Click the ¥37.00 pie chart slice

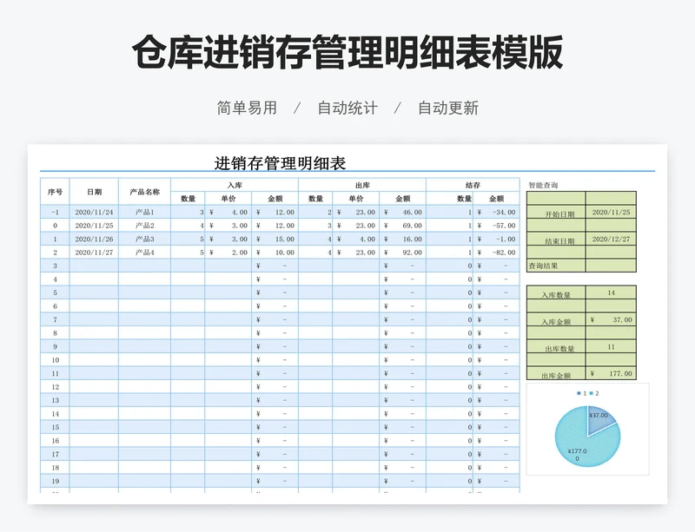tap(599, 420)
